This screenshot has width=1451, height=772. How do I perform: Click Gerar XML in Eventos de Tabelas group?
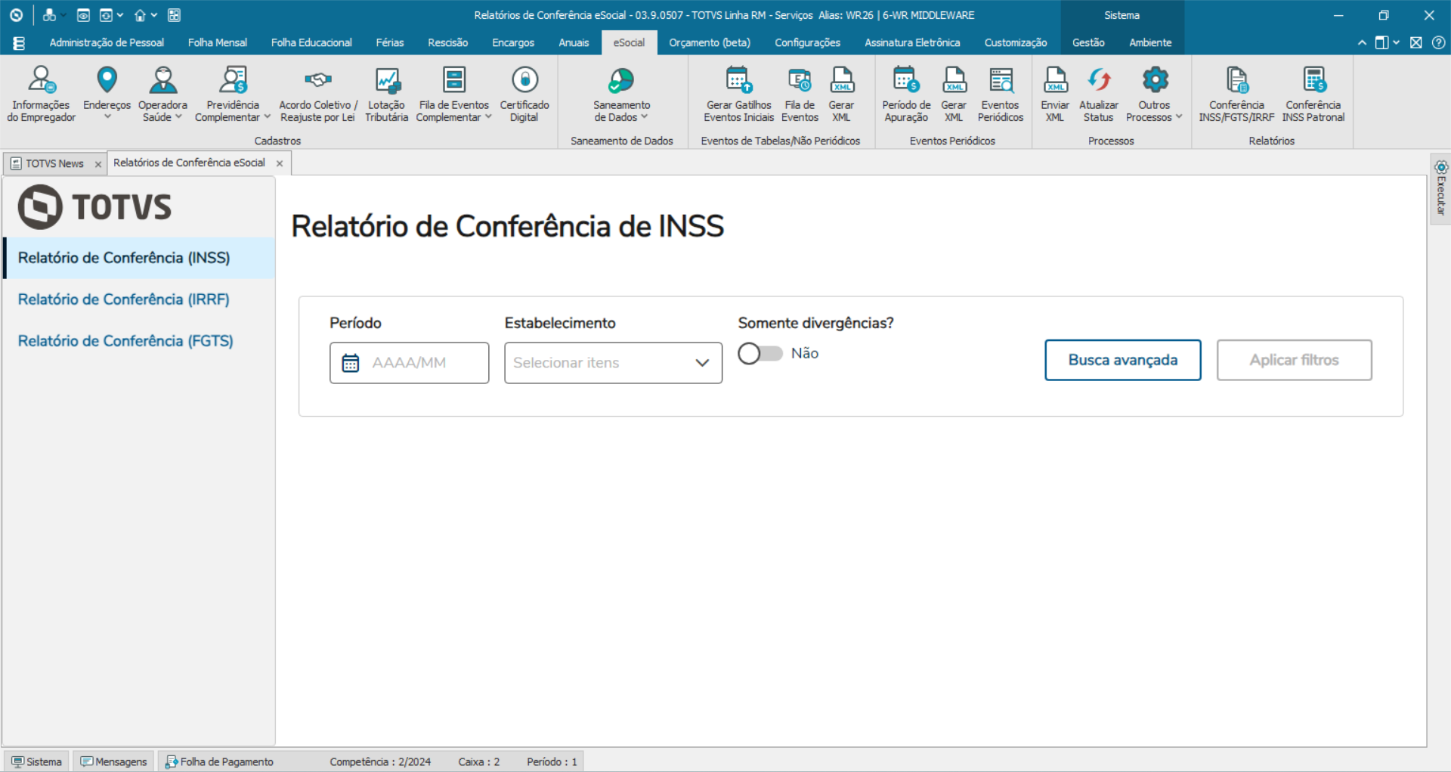click(841, 94)
